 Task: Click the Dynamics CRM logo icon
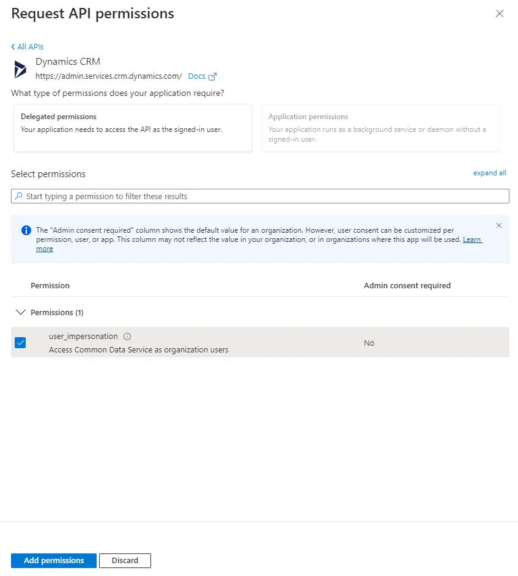pos(20,70)
